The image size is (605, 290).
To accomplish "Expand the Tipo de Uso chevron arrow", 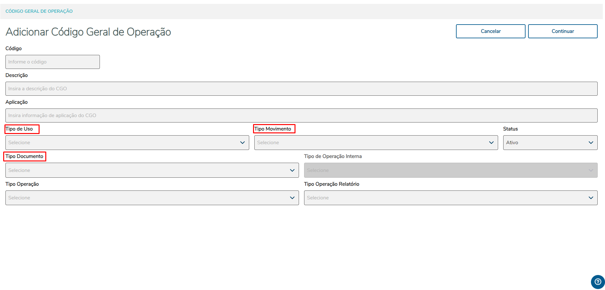I will pos(243,143).
